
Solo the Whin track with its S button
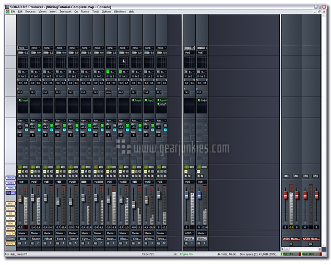coord(149,176)
